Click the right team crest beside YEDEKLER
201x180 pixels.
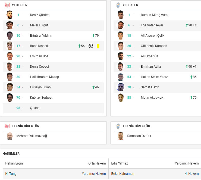point(118,5)
